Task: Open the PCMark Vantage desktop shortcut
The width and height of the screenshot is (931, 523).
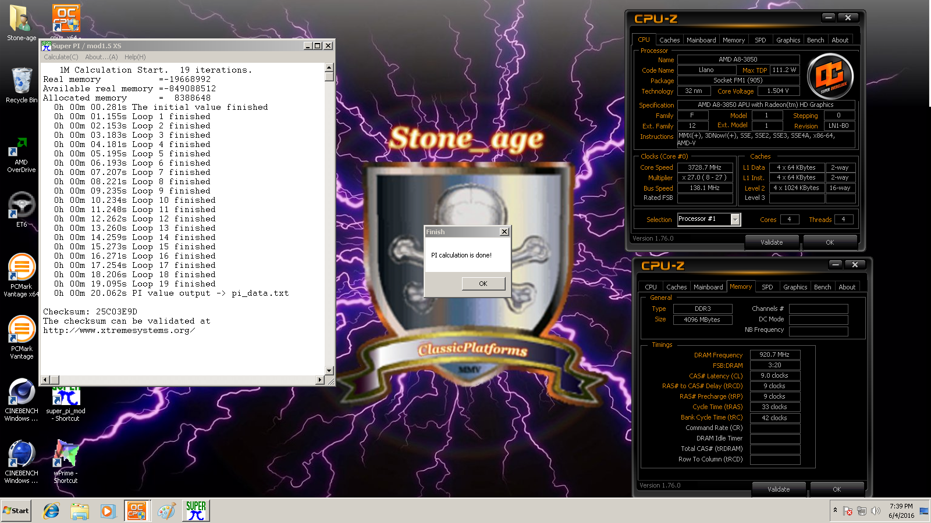Action: click(x=22, y=337)
